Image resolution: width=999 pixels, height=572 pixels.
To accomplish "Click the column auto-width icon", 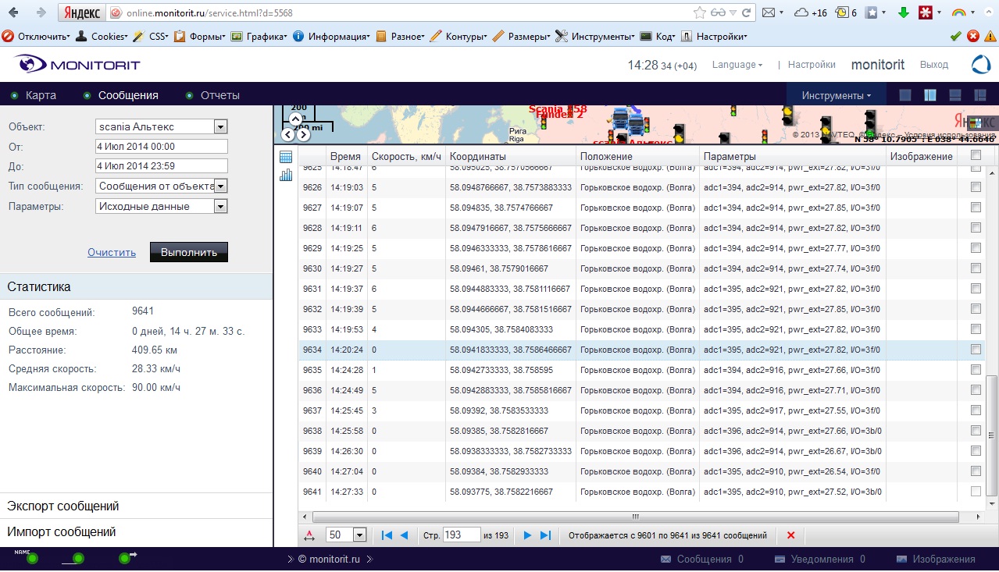I will (x=310, y=535).
